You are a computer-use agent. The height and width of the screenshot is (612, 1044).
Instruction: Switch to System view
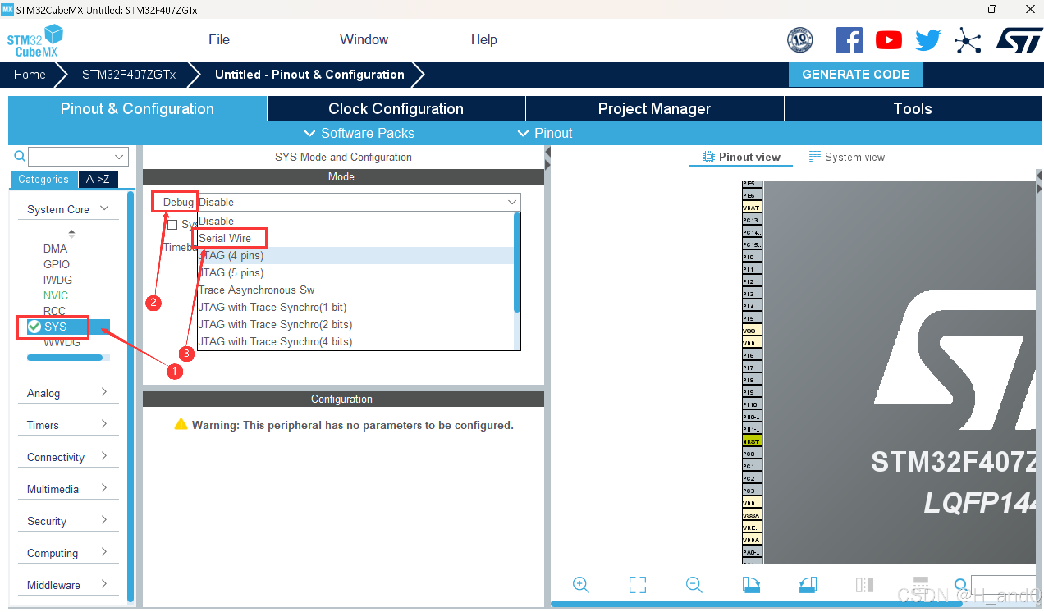pyautogui.click(x=847, y=157)
